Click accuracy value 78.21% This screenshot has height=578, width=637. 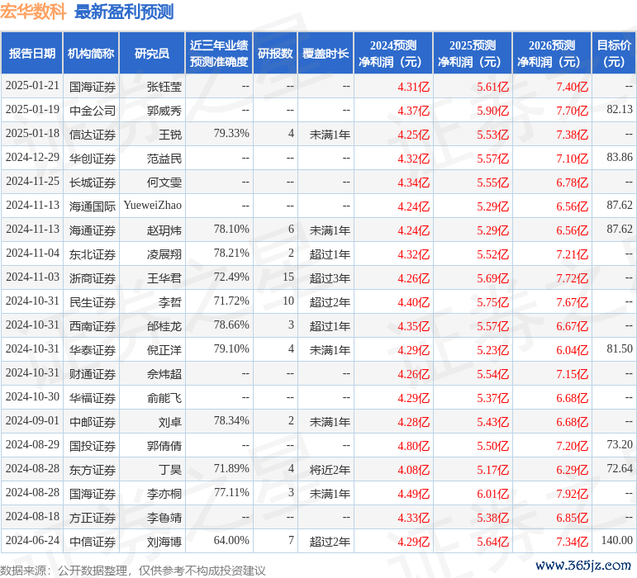point(231,253)
